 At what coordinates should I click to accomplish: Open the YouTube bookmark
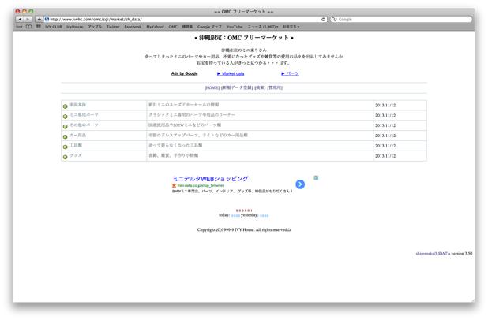point(235,27)
